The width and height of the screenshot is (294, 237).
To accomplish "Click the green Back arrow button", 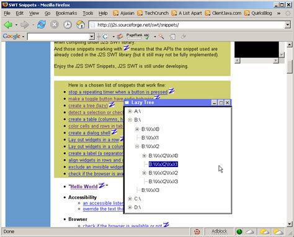I will click(8, 25).
